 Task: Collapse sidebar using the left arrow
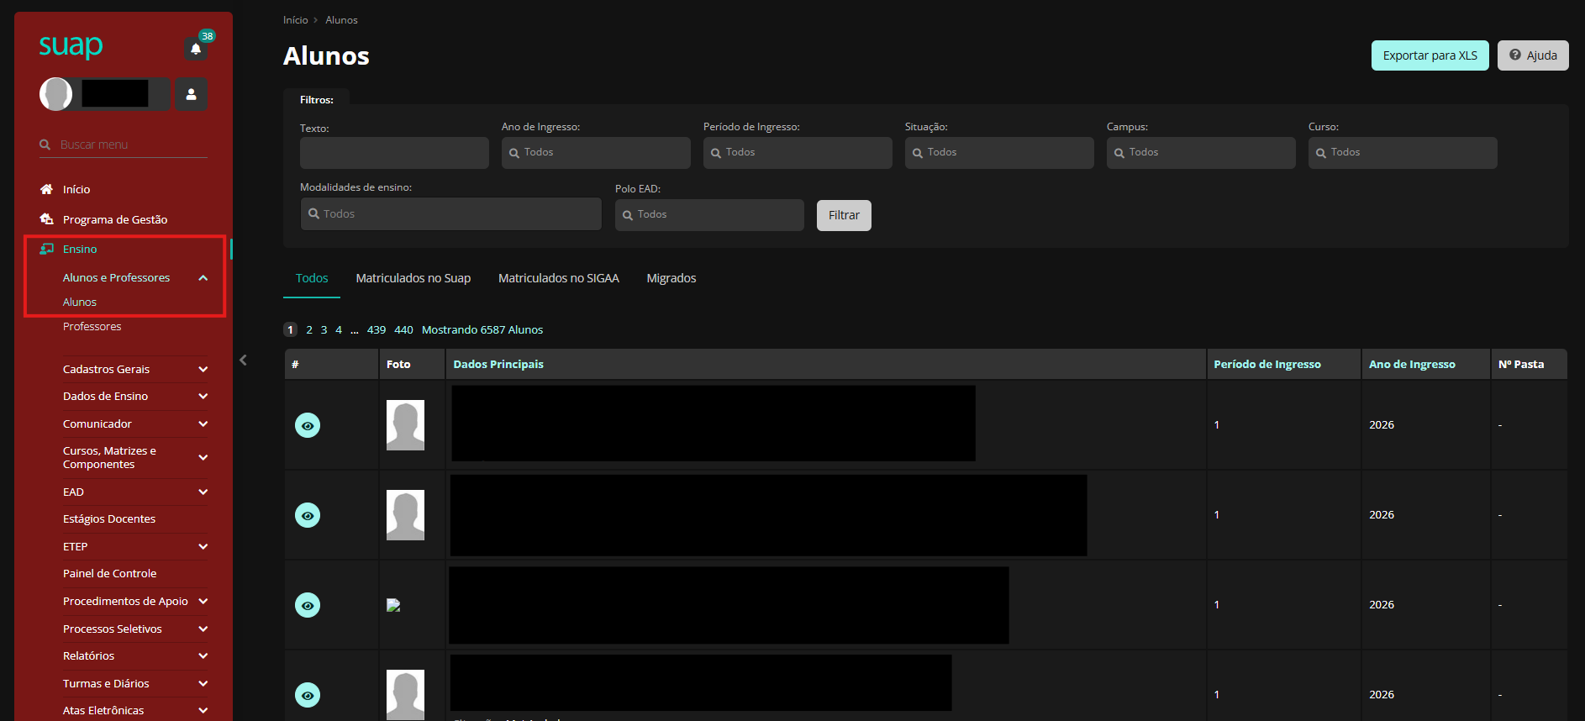pos(243,360)
